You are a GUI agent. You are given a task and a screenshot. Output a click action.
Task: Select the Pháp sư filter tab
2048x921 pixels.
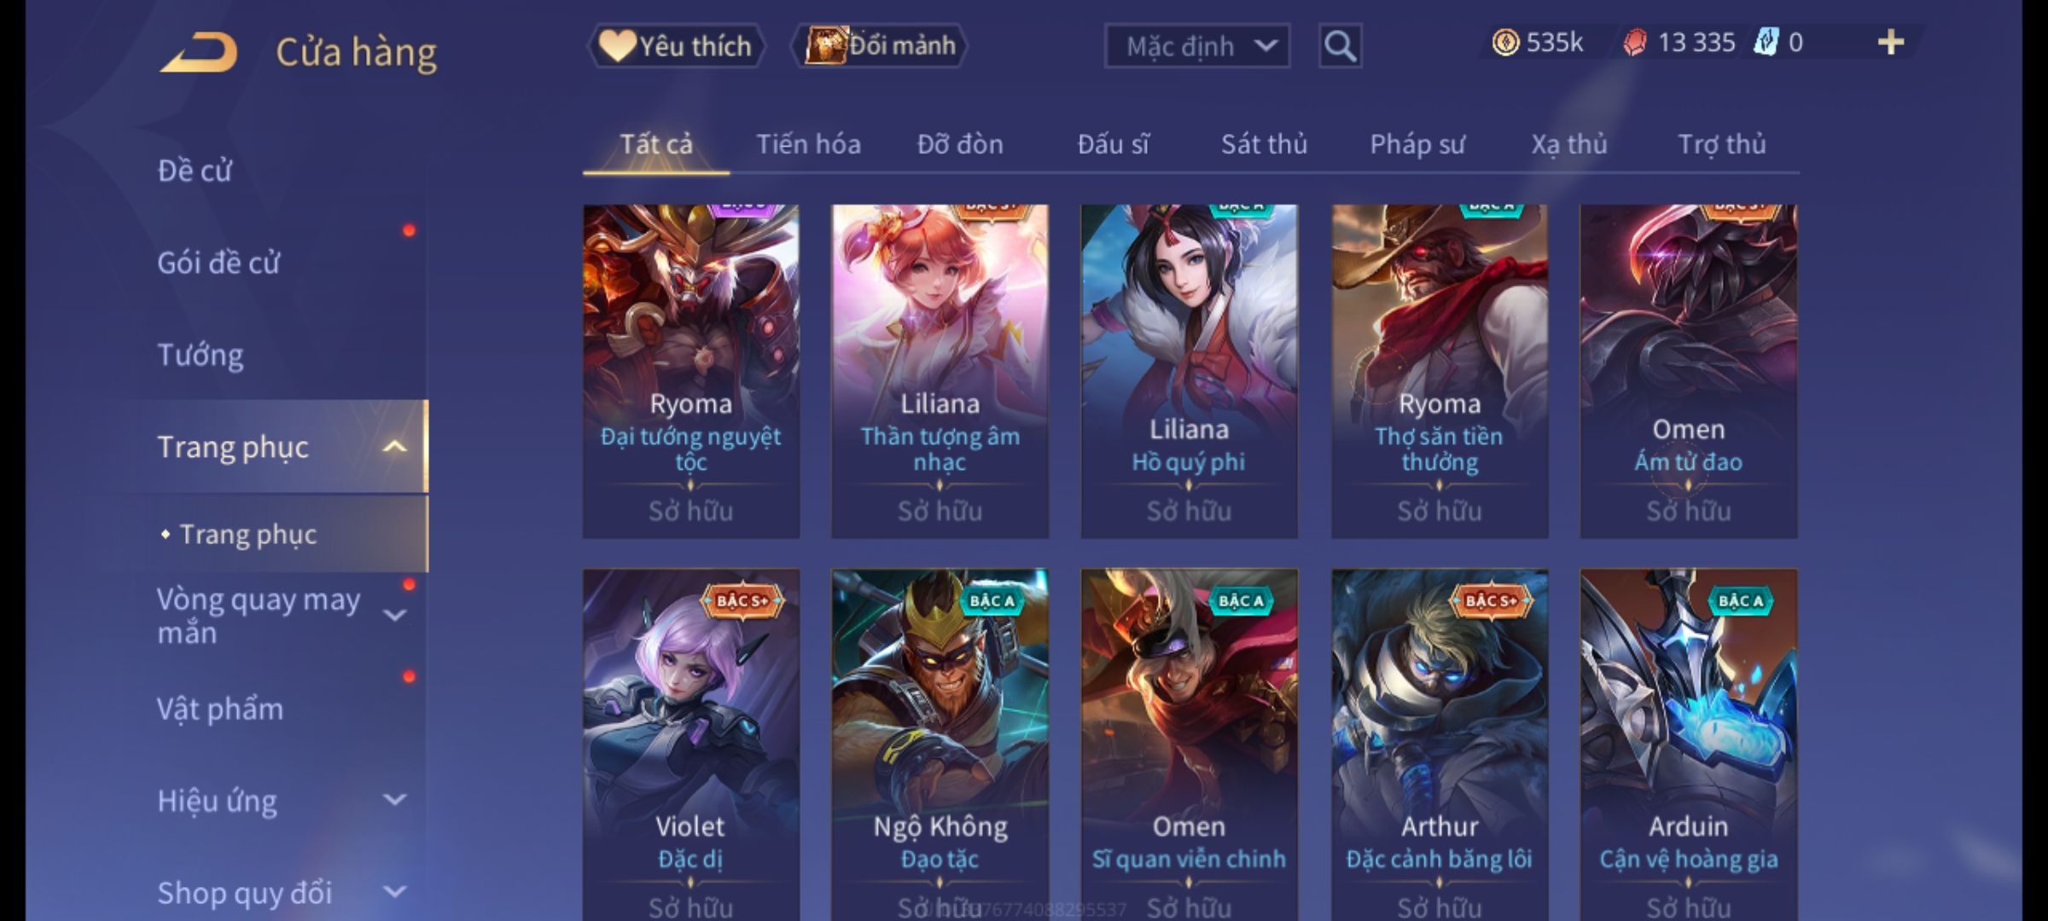pyautogui.click(x=1417, y=144)
